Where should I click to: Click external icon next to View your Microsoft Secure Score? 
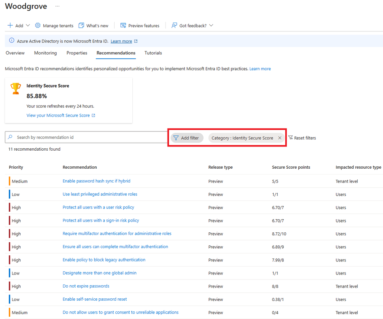click(93, 115)
